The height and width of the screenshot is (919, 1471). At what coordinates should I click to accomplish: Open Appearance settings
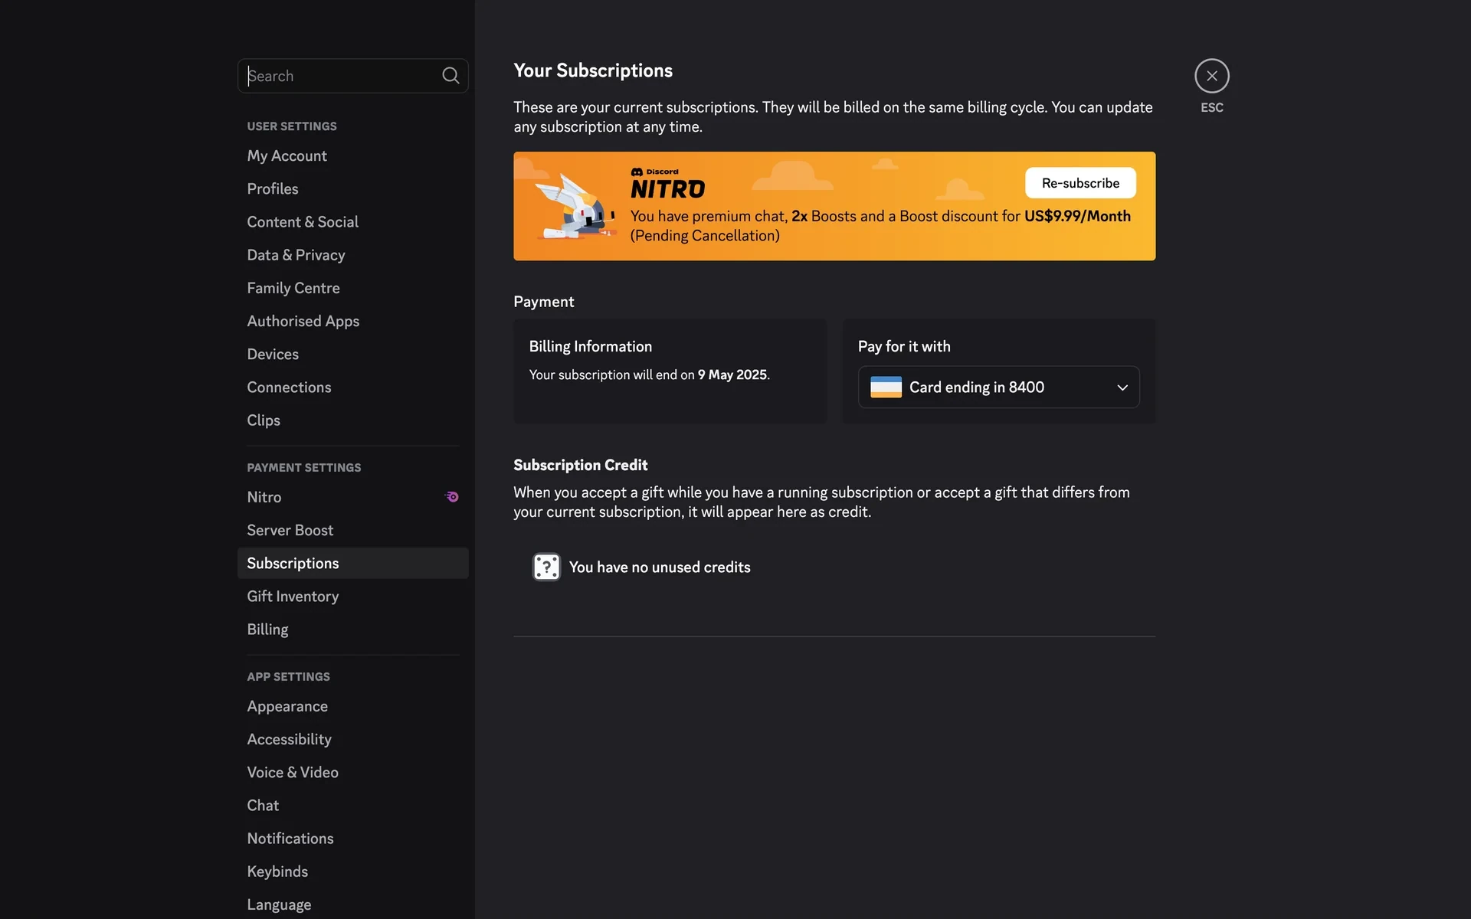[x=352, y=706]
